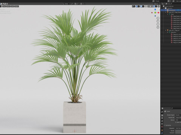181x135 pixels.
Task: Open the Object menu in viewport header
Action: point(17,6)
